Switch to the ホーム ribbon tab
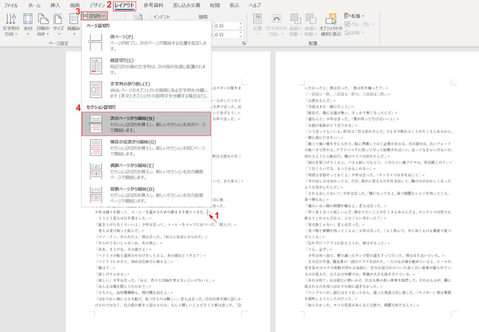 point(34,5)
